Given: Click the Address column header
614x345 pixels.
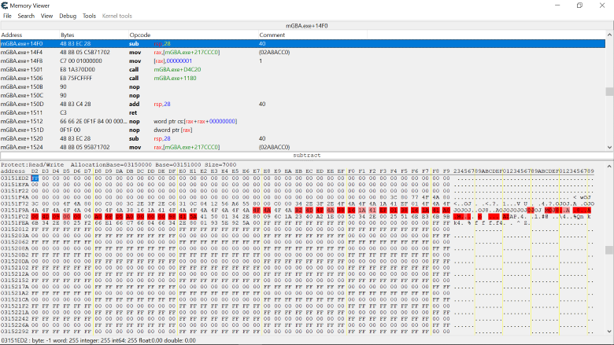Looking at the screenshot, I should 30,35.
